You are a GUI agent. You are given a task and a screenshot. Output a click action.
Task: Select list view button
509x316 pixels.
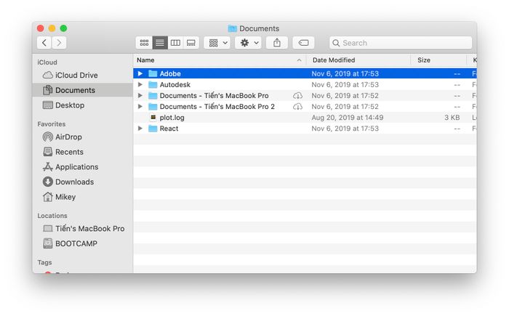coord(160,43)
